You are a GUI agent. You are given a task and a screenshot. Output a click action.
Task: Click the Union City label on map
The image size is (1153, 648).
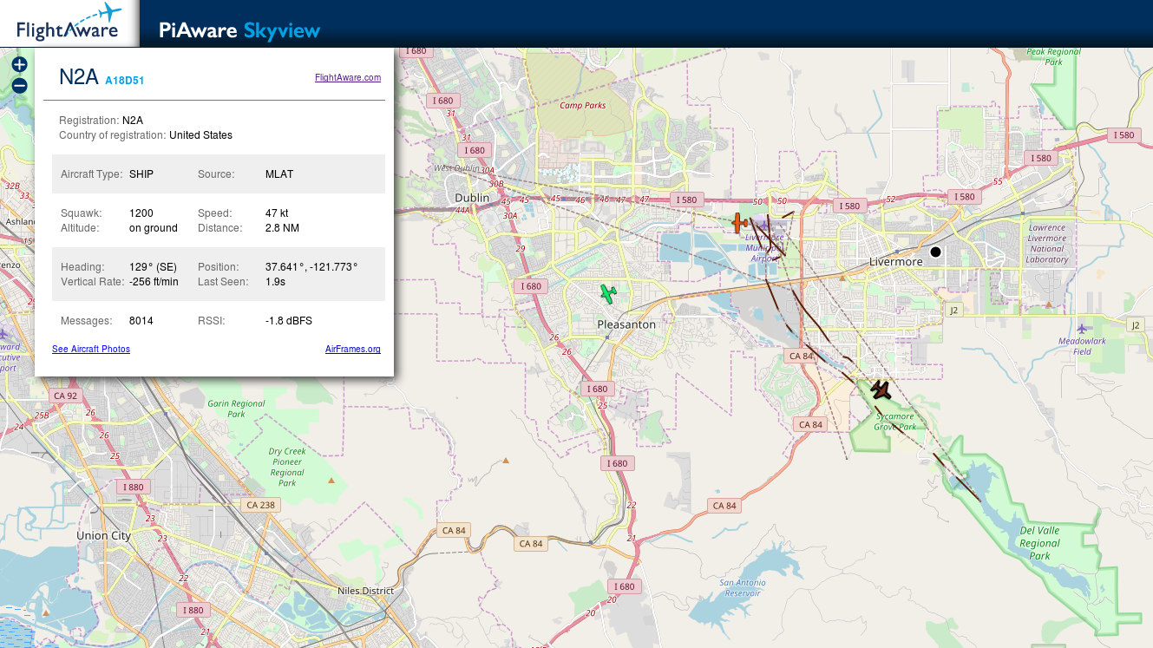(x=104, y=535)
